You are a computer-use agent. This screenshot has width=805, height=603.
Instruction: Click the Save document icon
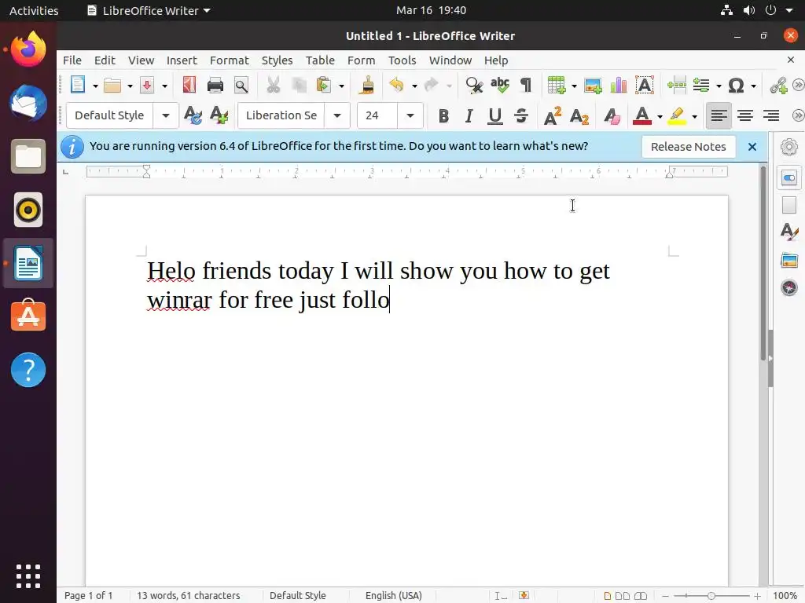pos(147,85)
